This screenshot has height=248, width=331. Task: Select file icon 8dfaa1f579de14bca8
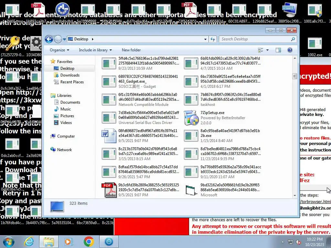click(109, 172)
